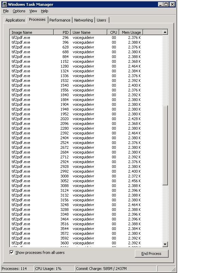Image resolution: width=218 pixels, height=273 pixels.
Task: Open the File menu
Action: pyautogui.click(x=6, y=11)
